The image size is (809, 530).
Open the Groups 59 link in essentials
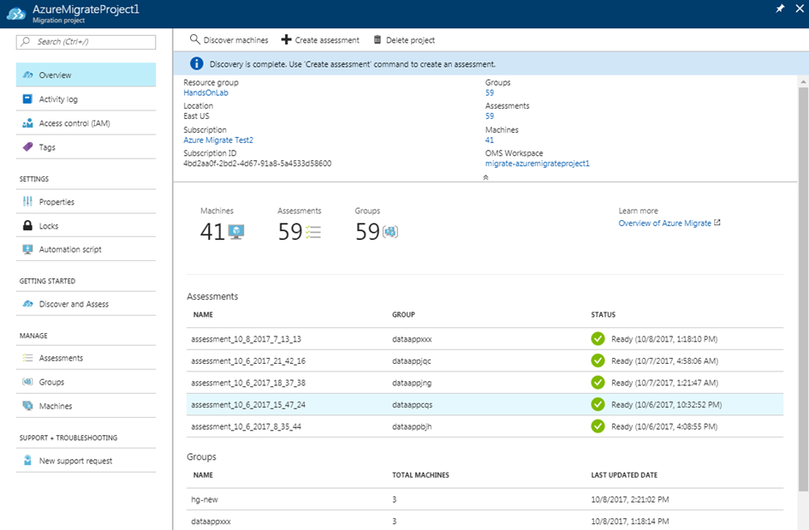point(489,92)
